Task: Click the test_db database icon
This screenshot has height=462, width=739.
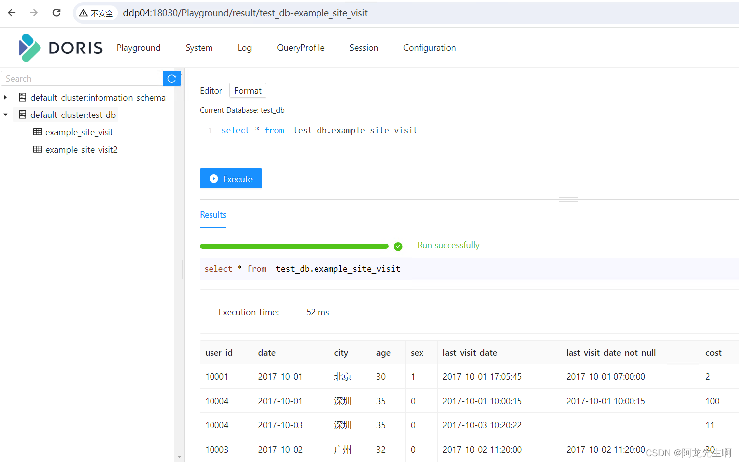Action: click(23, 115)
